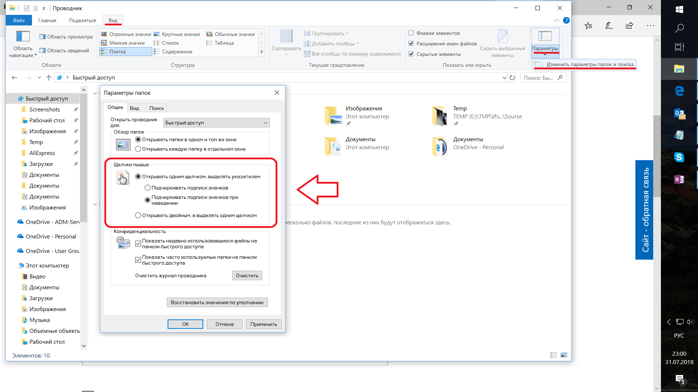Toggle Расширения имен файлов checkbox

click(x=411, y=44)
